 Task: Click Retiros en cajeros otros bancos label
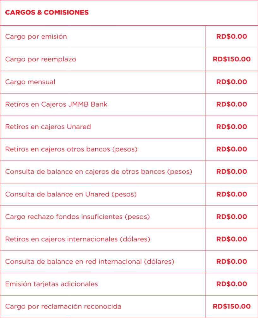click(x=71, y=149)
